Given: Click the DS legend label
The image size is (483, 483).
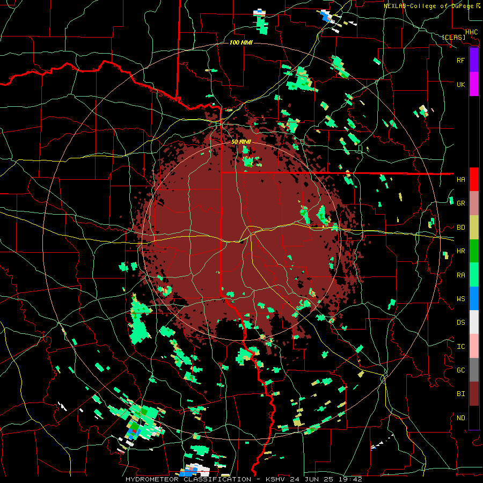Looking at the screenshot, I should 461,323.
